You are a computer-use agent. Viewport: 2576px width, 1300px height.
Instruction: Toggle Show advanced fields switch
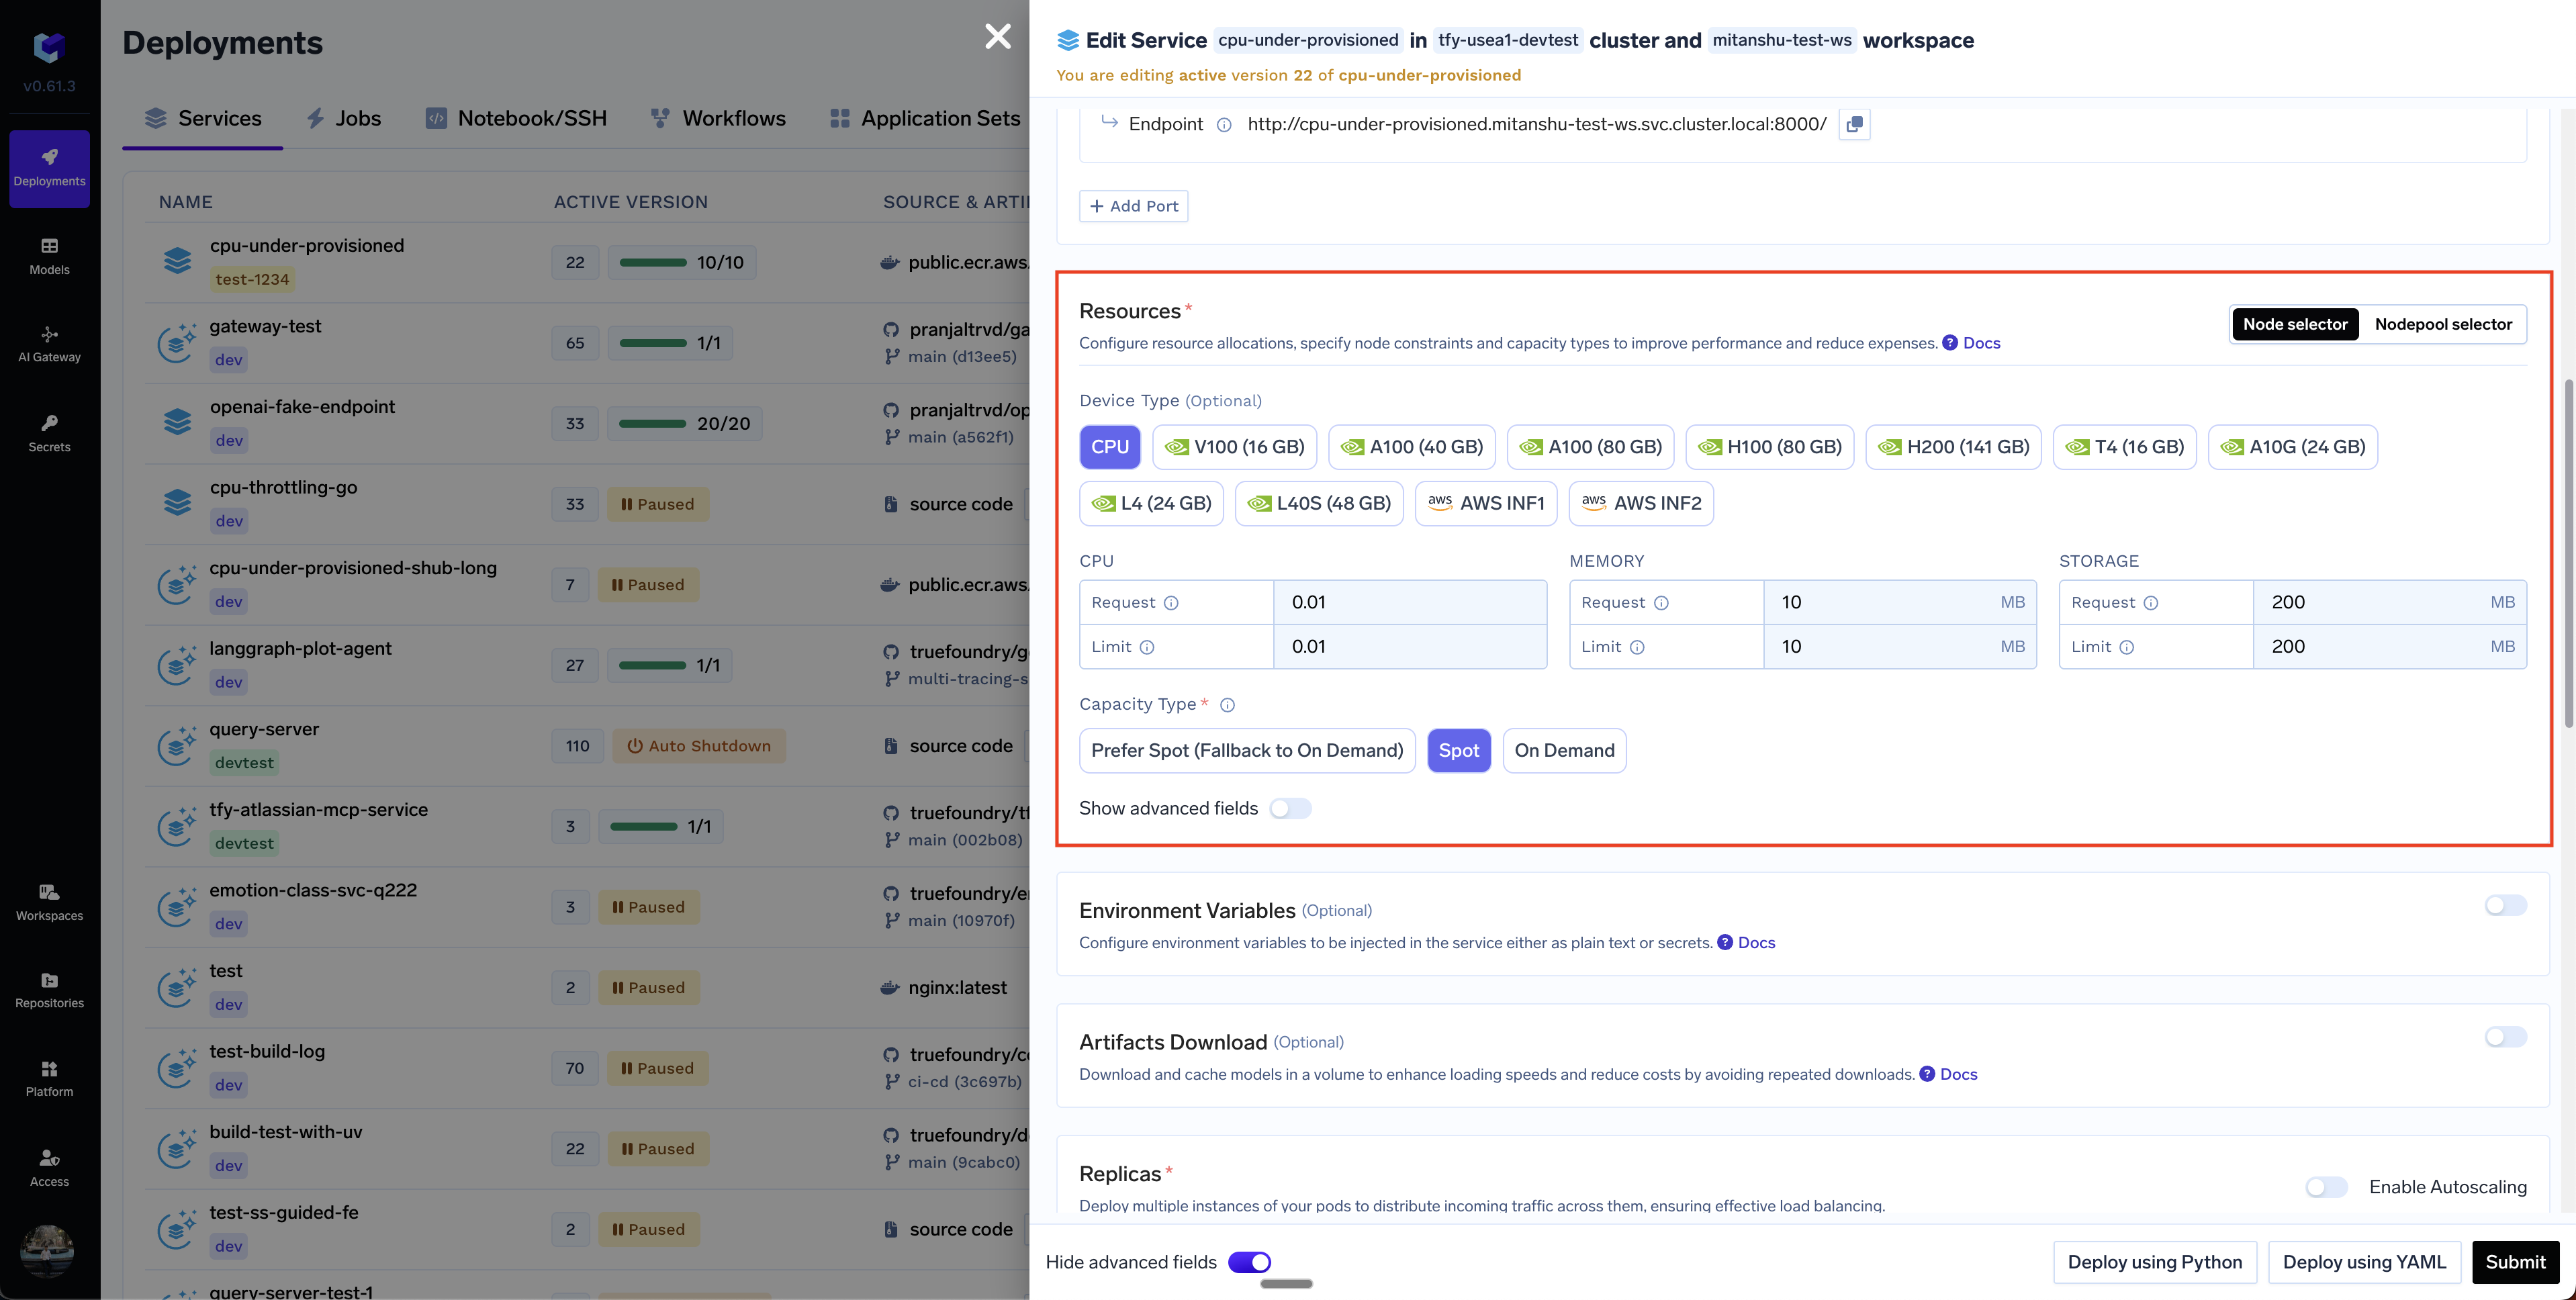[1290, 808]
